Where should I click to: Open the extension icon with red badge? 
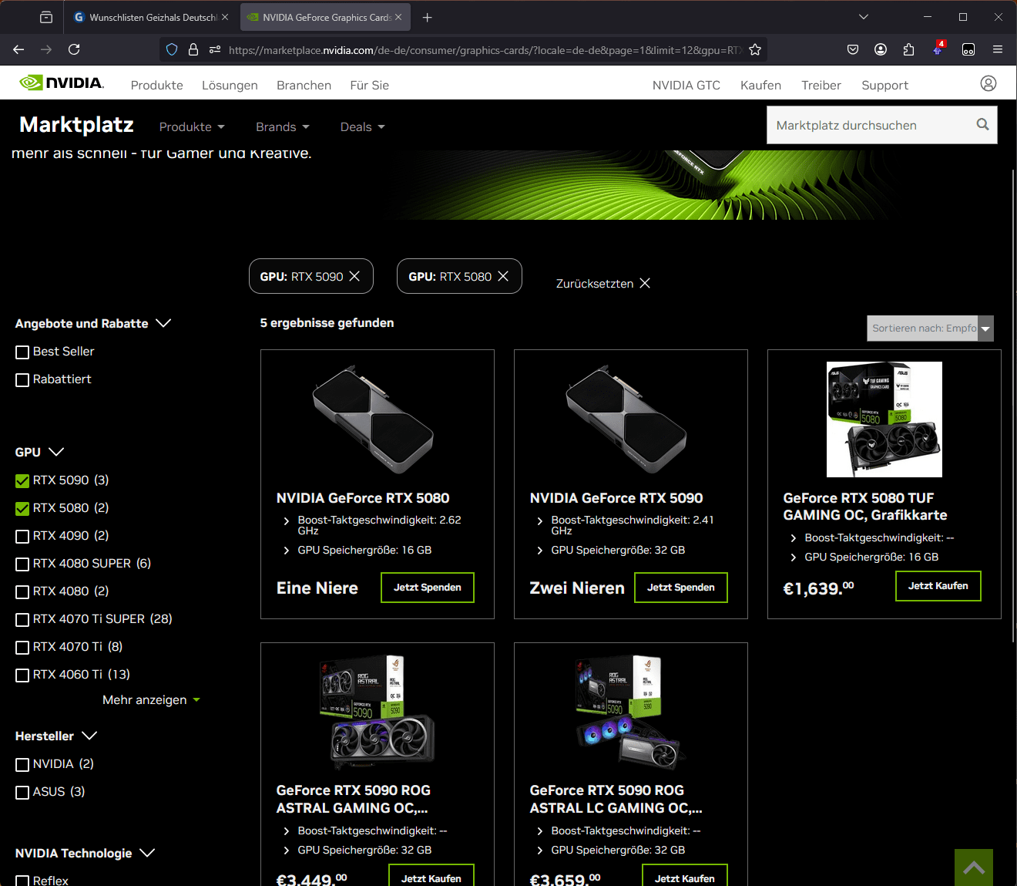tap(938, 49)
